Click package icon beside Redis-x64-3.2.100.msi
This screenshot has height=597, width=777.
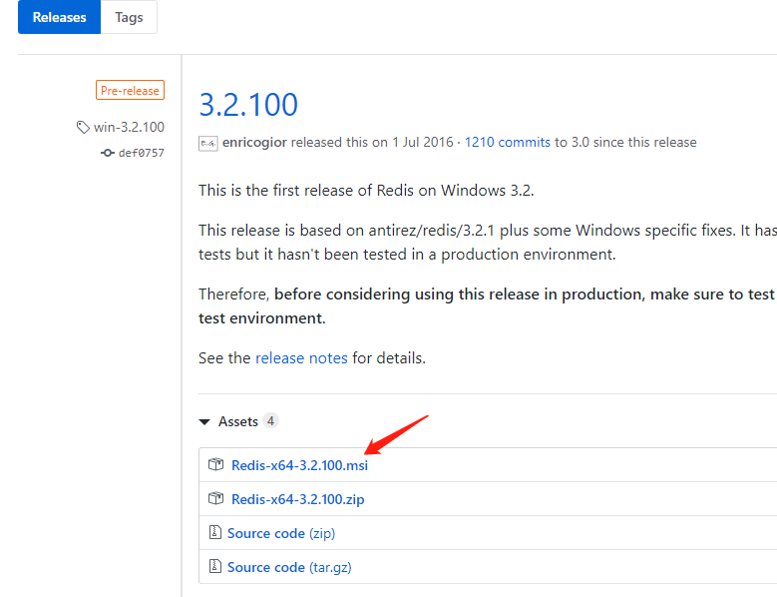(216, 464)
